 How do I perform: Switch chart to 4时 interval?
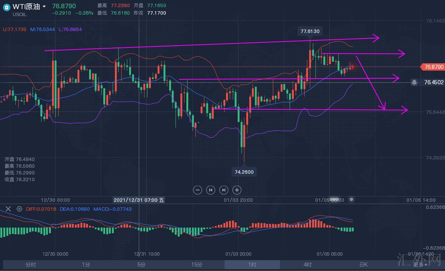tap(308, 265)
